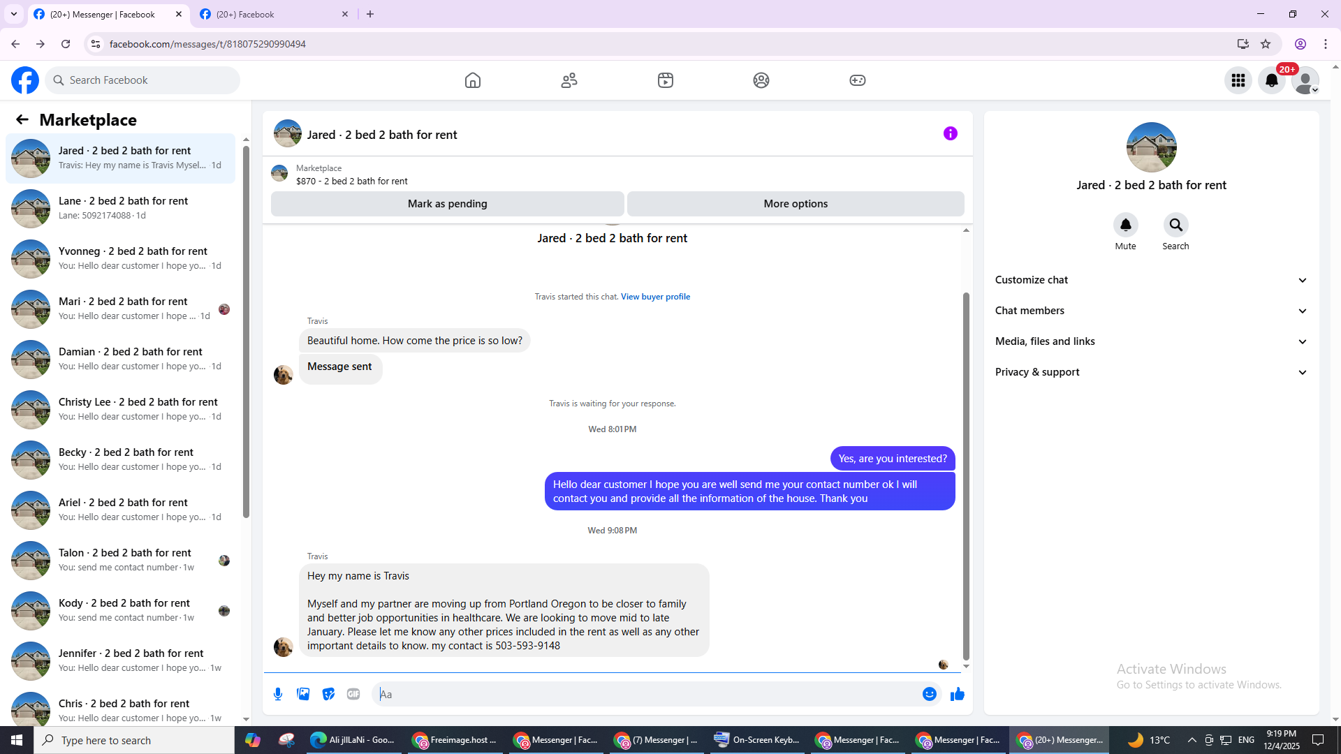
Task: Mute this conversation with bell button
Action: pyautogui.click(x=1125, y=225)
